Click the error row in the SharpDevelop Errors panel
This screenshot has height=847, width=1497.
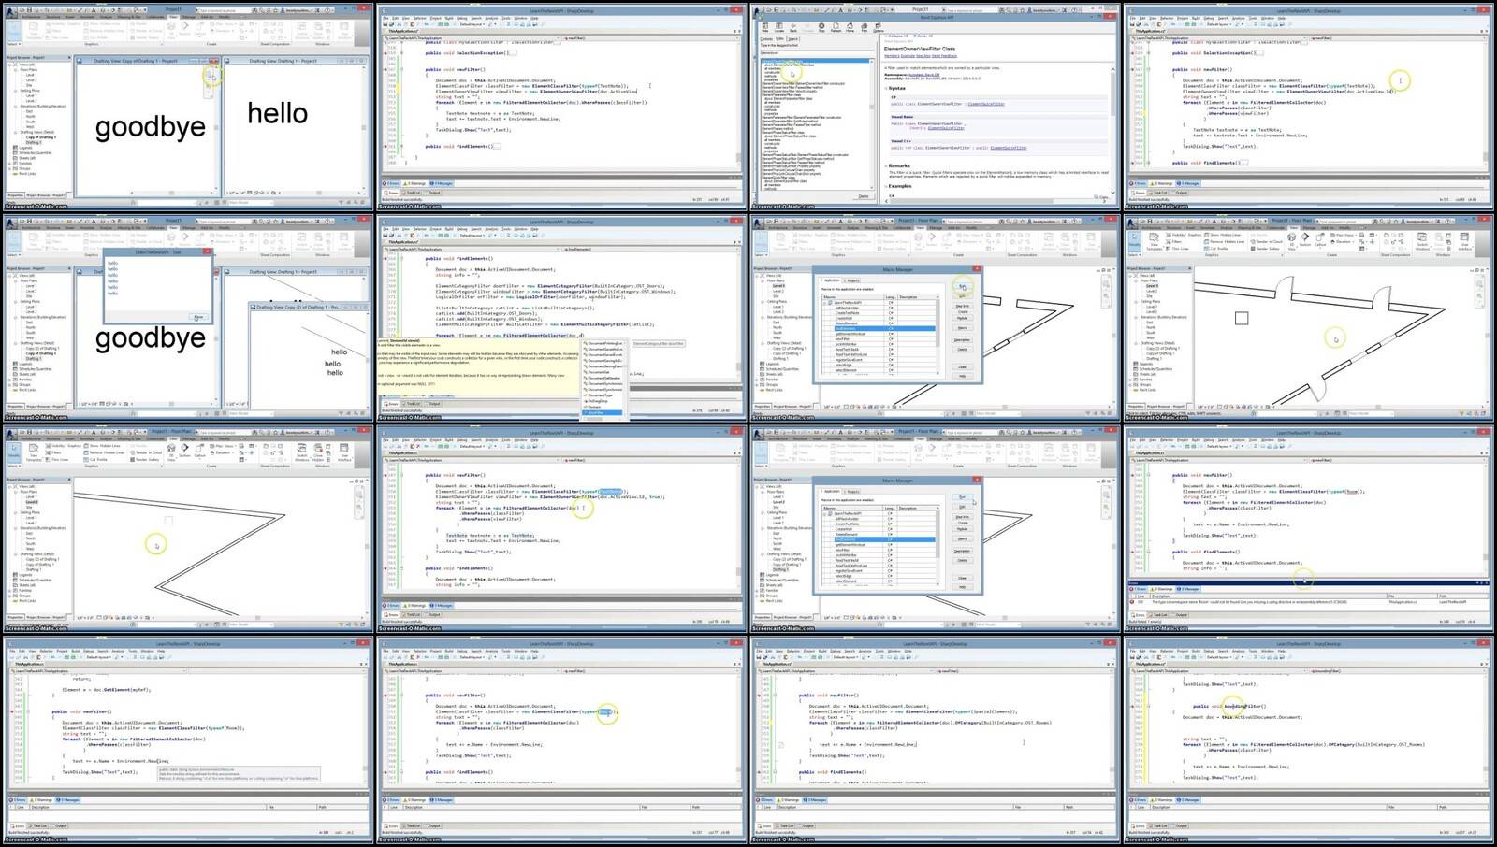[x=1308, y=602]
